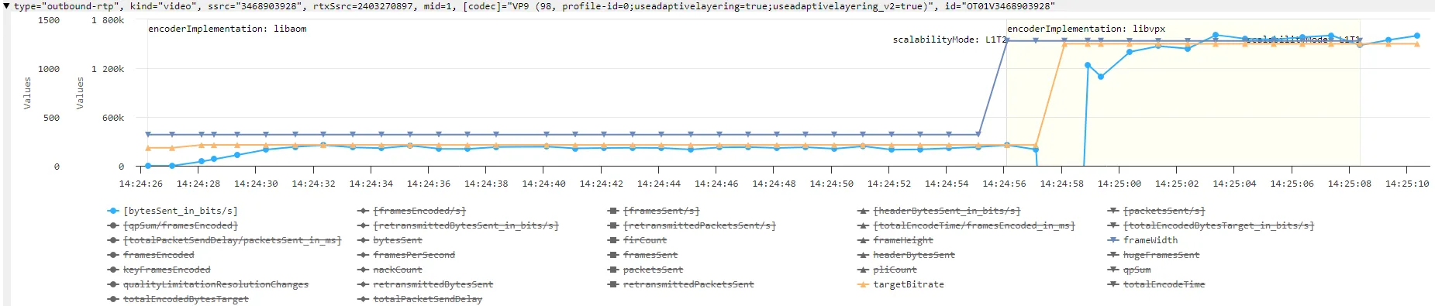Click the 14:25:10 time axis label
The image size is (1435, 306).
click(1407, 184)
